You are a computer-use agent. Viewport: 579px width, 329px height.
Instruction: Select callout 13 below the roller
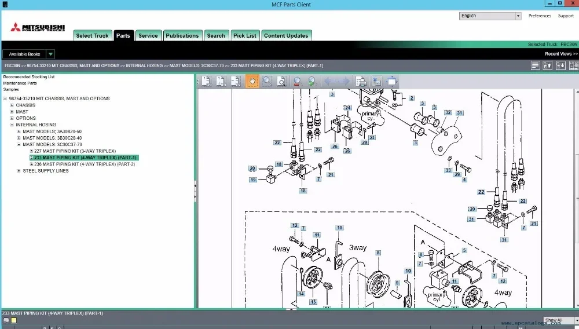(313, 302)
